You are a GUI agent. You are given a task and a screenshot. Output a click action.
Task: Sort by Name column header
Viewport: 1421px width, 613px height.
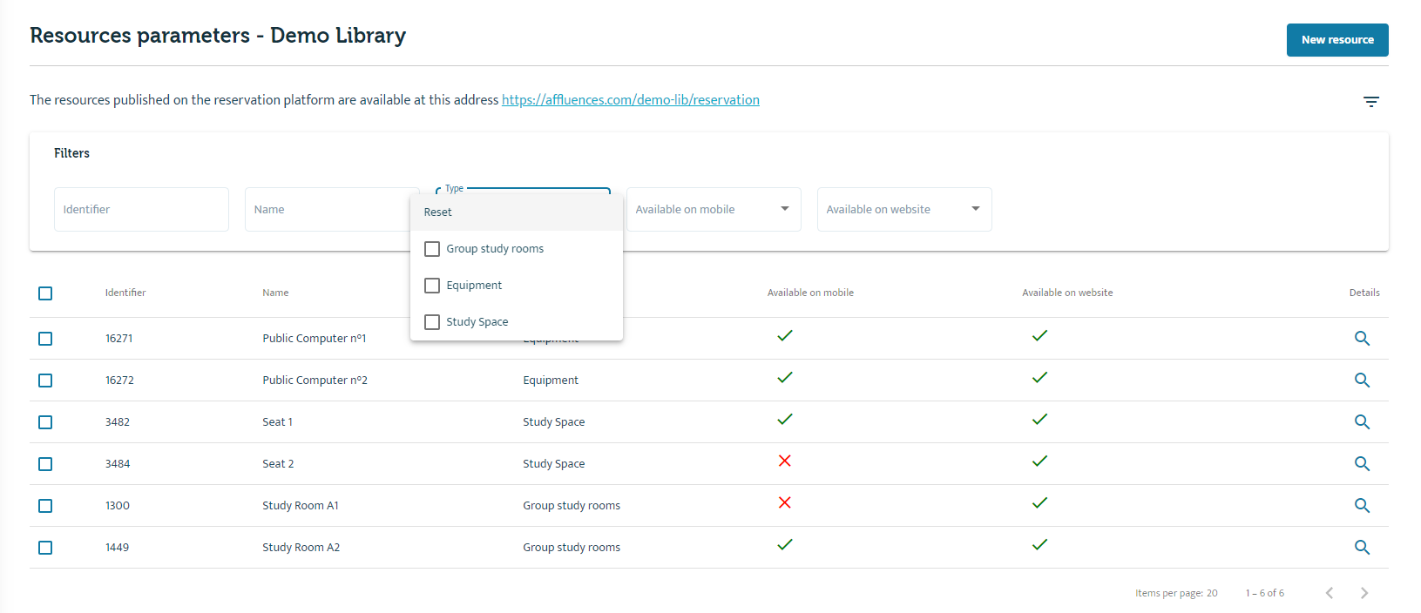[275, 293]
